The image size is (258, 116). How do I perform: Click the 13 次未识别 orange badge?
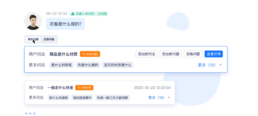pos(90,54)
